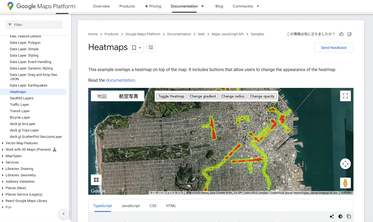Click 利用規約 terms link on map
Screen dimensions: 373x222
pyautogui.click(x=347, y=193)
